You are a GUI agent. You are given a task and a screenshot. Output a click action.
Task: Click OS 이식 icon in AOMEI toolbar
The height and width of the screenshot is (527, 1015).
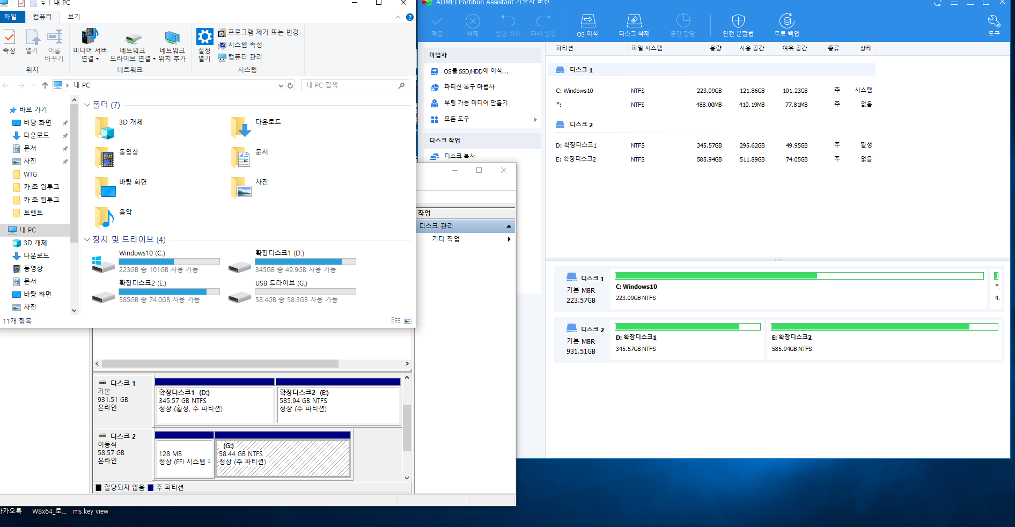(587, 25)
